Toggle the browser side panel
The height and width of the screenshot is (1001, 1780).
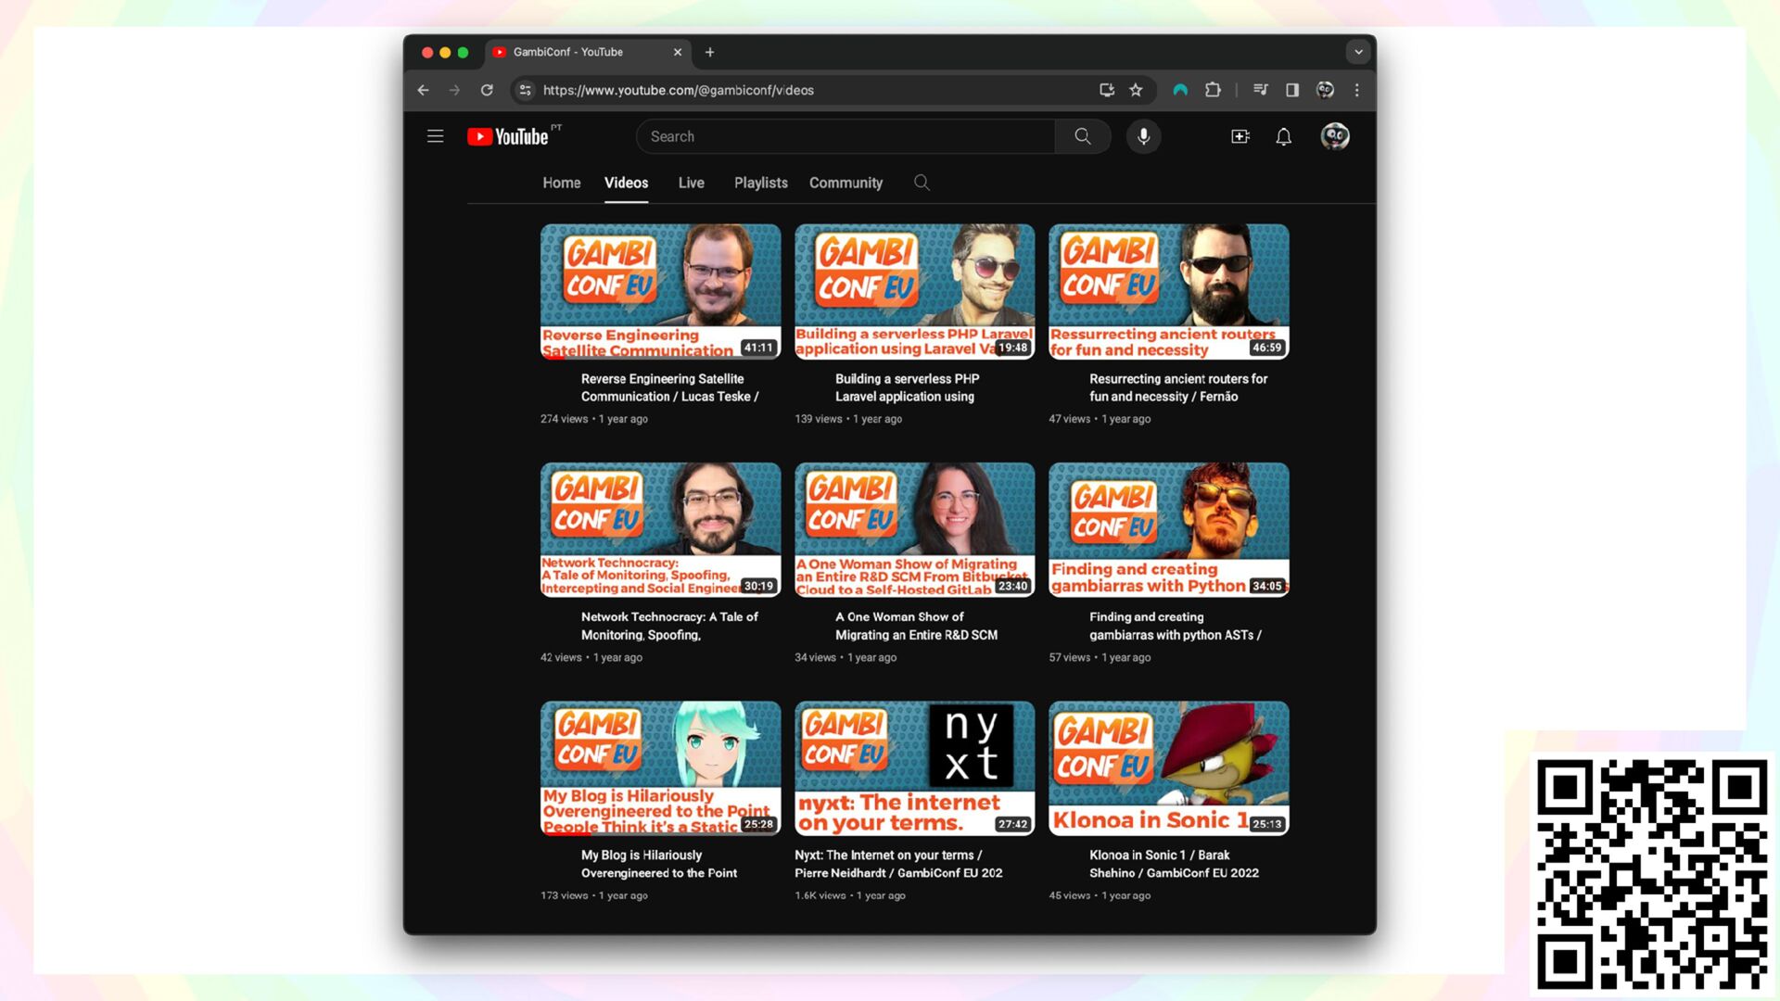click(x=1291, y=90)
